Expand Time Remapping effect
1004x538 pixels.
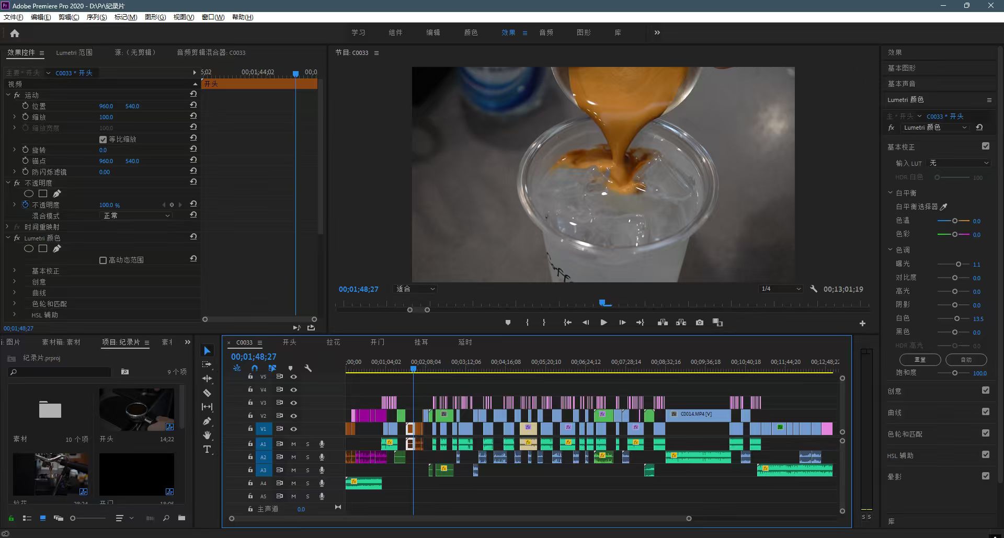click(x=7, y=227)
